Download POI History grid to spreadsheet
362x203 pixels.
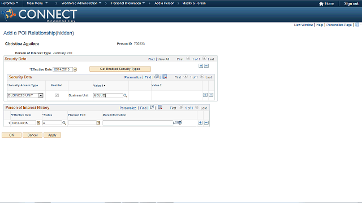coord(160,107)
